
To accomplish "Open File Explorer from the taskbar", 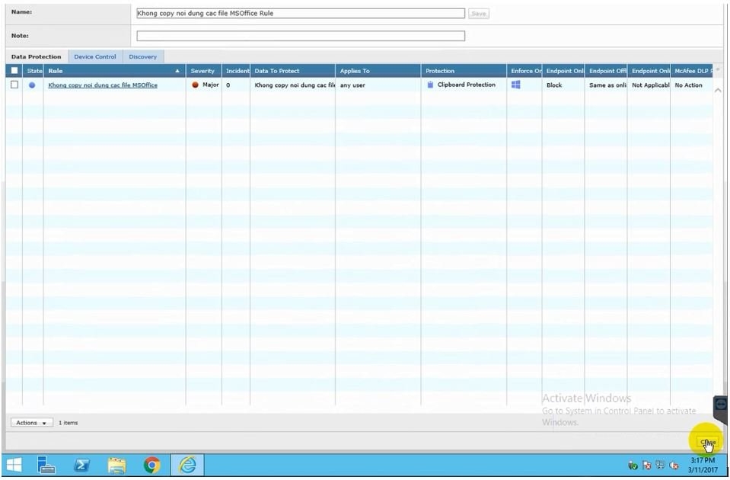I will point(116,465).
